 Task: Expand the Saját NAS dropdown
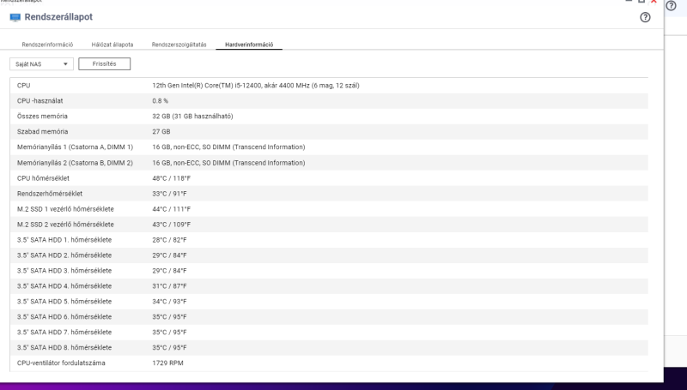point(41,63)
